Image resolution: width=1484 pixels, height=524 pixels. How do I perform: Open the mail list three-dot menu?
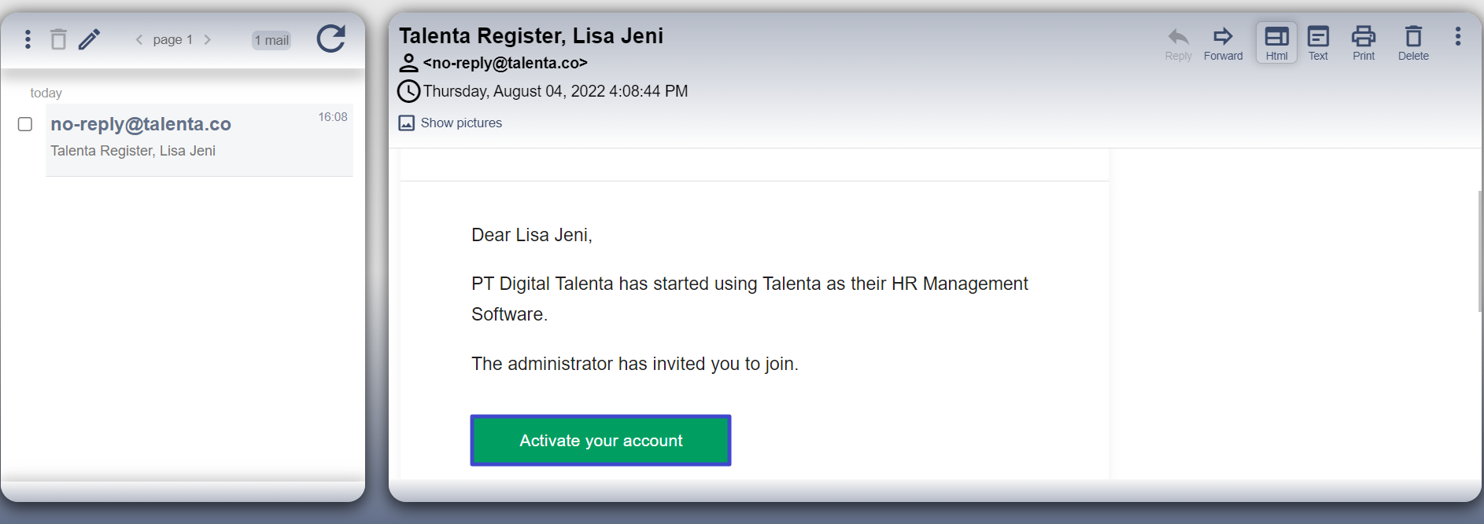tap(28, 39)
